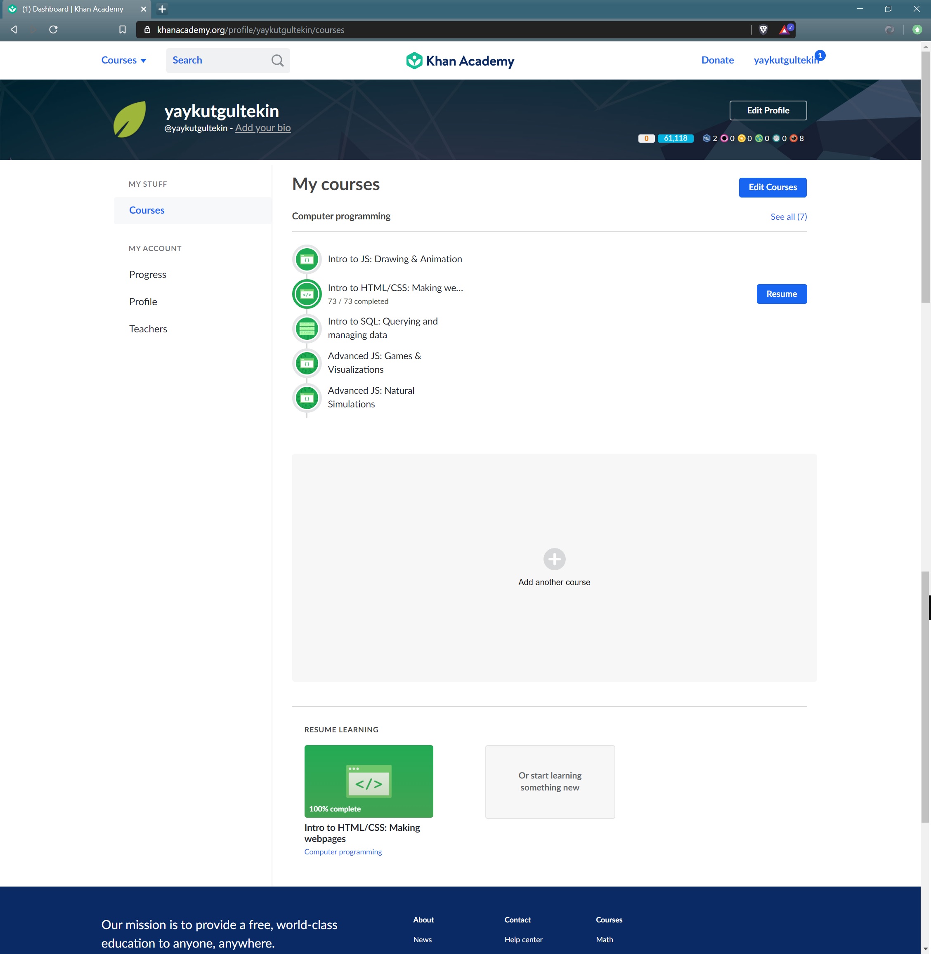Click the 73 / 73 completed text
Image resolution: width=931 pixels, height=955 pixels.
358,302
